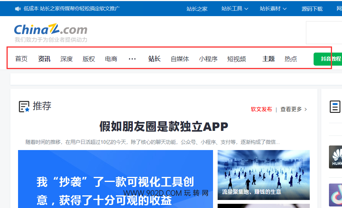Go to the 首页 navigation tab
Image resolution: width=342 pixels, height=208 pixels.
(21, 59)
